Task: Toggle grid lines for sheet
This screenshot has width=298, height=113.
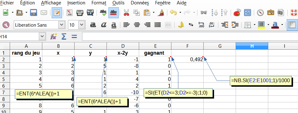Action: [x=292, y=25]
